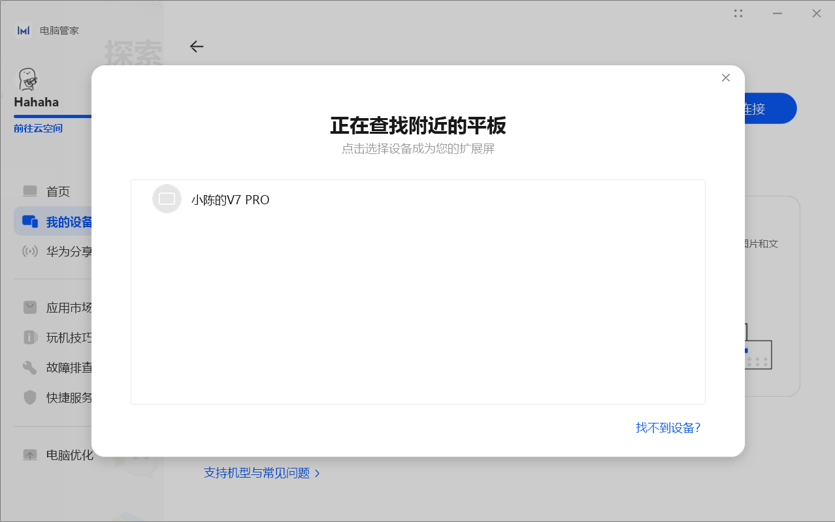
Task: Click the Hahaha user avatar
Action: (27, 79)
